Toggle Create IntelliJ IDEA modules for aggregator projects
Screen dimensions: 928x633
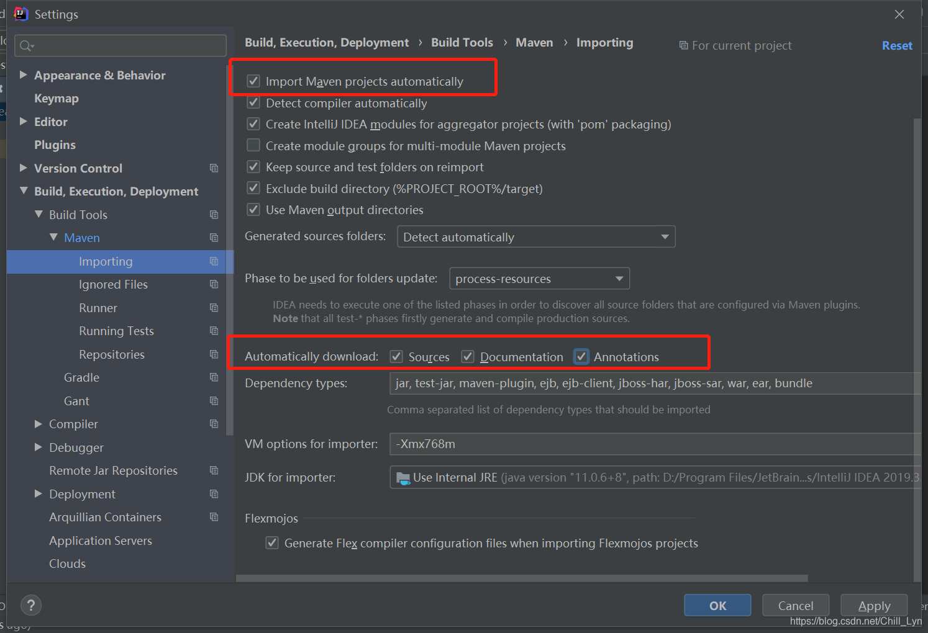point(253,124)
